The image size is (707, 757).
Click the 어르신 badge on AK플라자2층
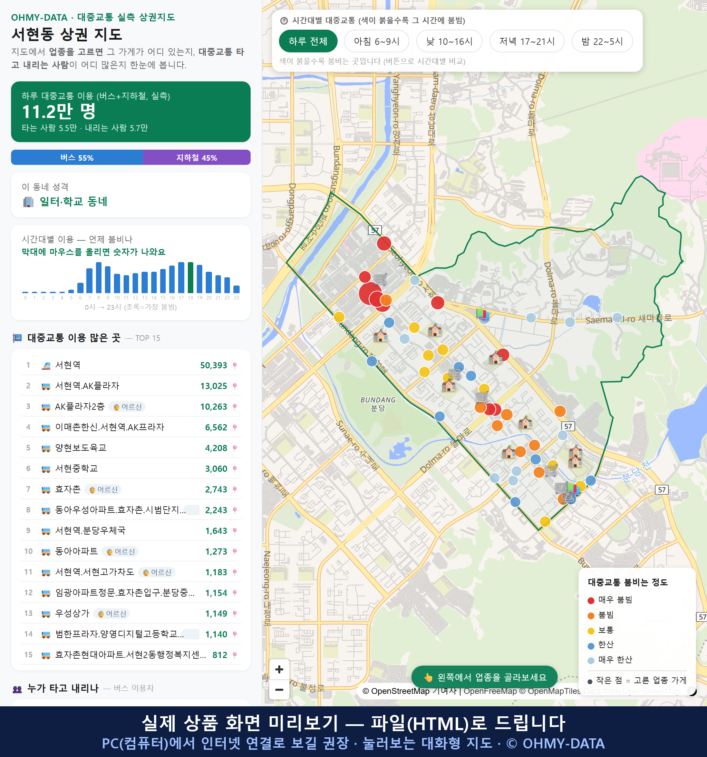[127, 407]
